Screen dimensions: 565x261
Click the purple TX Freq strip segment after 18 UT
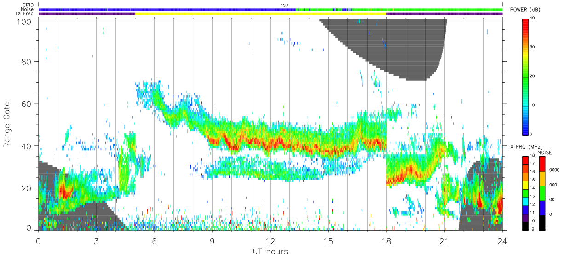444,14
